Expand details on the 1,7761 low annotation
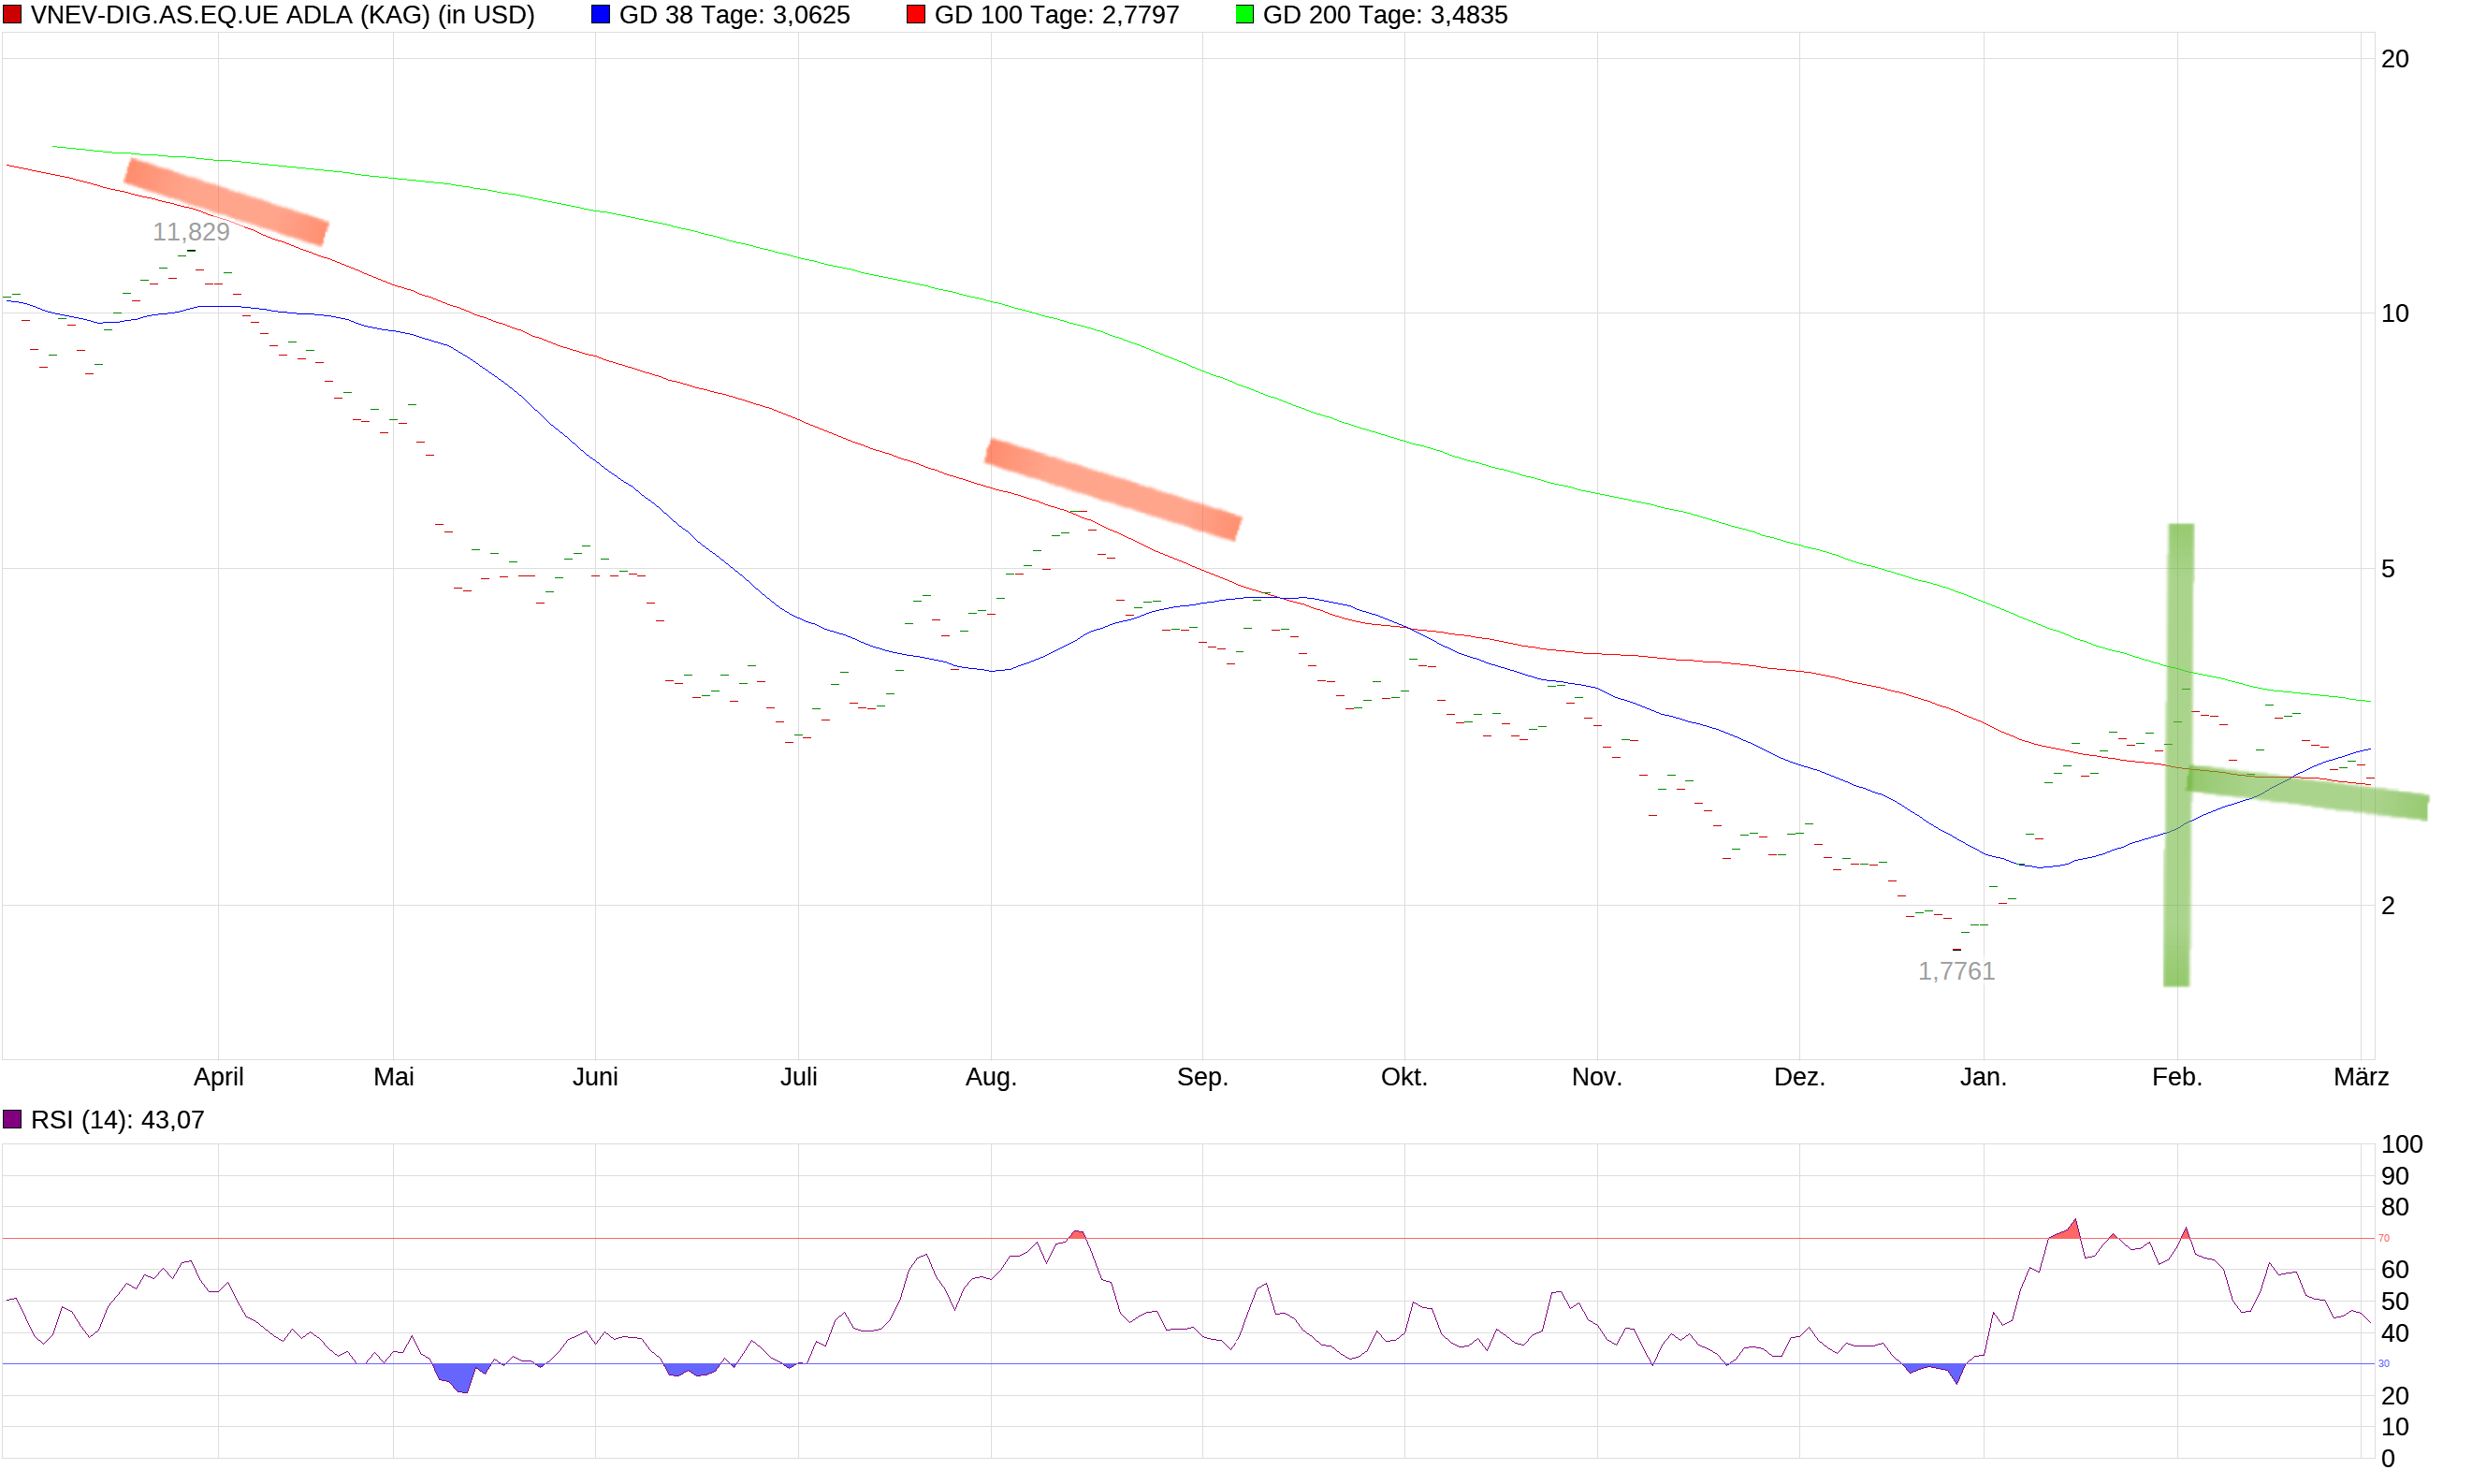 pos(1959,970)
